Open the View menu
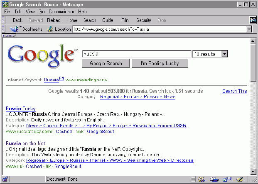 coord(30,12)
